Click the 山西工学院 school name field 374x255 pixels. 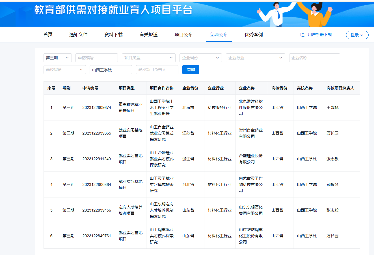tap(111, 70)
